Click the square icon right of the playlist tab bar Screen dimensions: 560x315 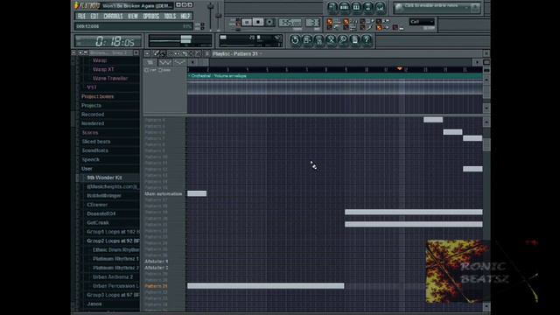[486, 62]
